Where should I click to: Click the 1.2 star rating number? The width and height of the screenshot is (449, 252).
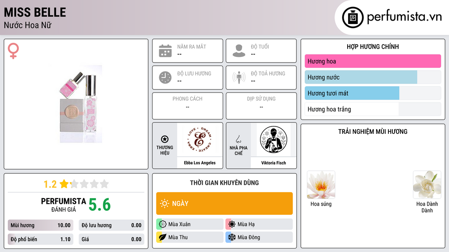click(50, 184)
